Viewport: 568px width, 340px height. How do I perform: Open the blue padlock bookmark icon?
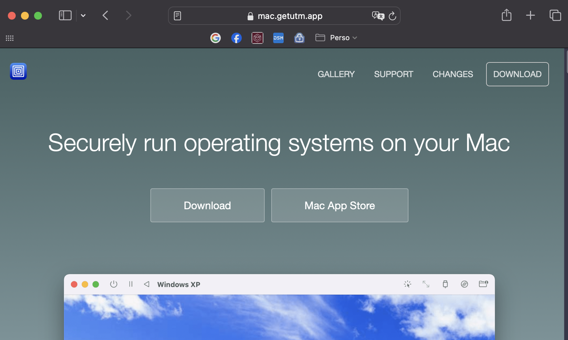pyautogui.click(x=299, y=38)
